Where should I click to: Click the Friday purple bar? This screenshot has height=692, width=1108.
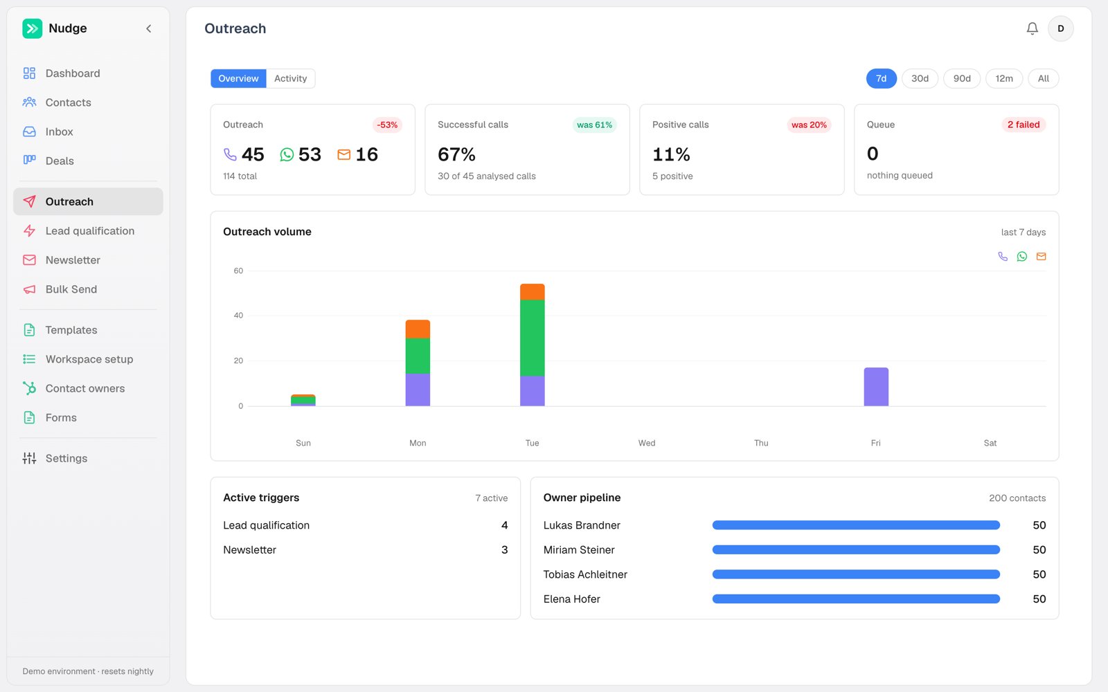pyautogui.click(x=876, y=387)
